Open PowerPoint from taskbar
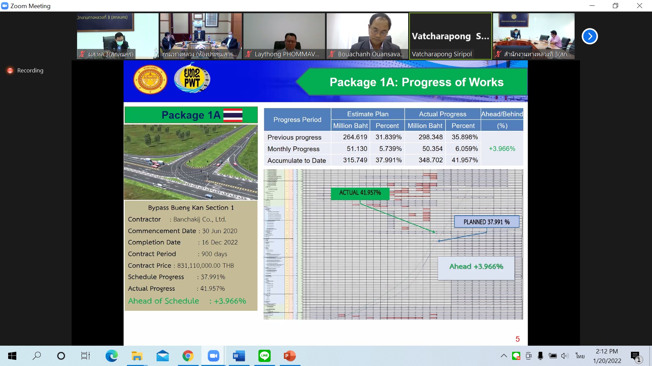 tap(290, 356)
